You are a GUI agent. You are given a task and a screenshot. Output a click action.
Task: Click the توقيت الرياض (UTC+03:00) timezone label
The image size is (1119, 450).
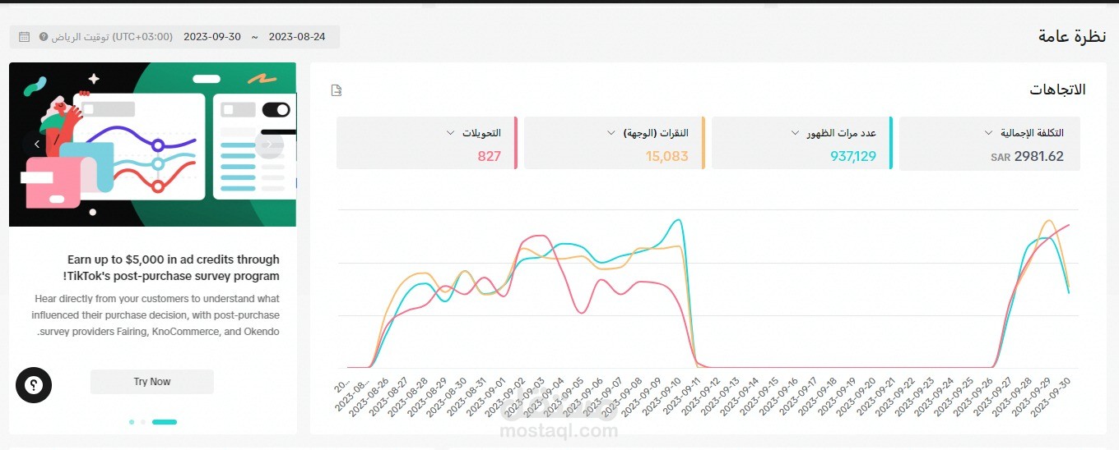point(113,37)
